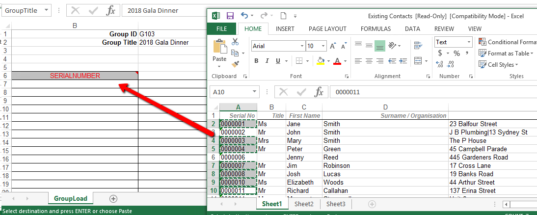Switch to the Sheet2 worksheet tab
The height and width of the screenshot is (215, 537).
coord(304,204)
